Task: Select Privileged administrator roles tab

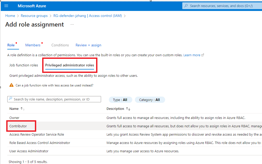Action: 70,65
